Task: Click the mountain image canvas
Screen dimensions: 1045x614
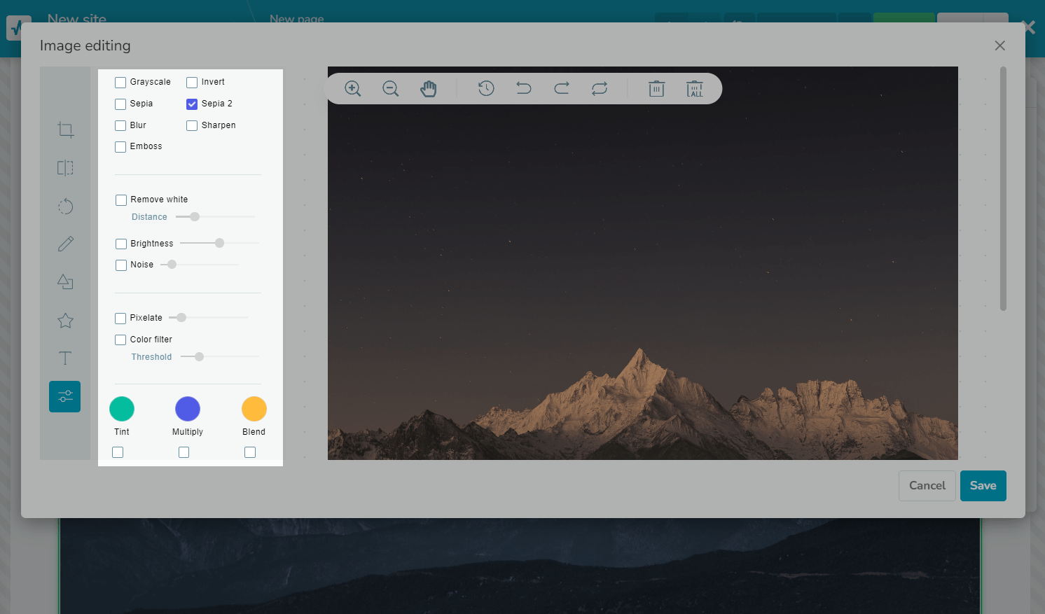Action: 643,263
